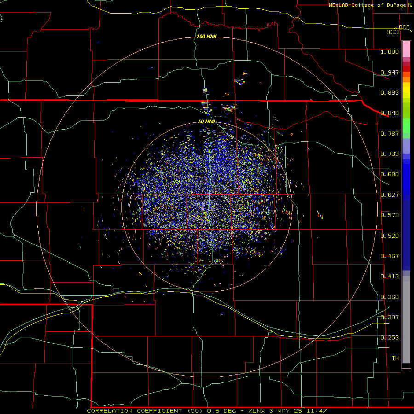Screen dimensions: 414x414
Task: Click the Correlation Coefficient KLNX caption text
Action: click(207, 411)
